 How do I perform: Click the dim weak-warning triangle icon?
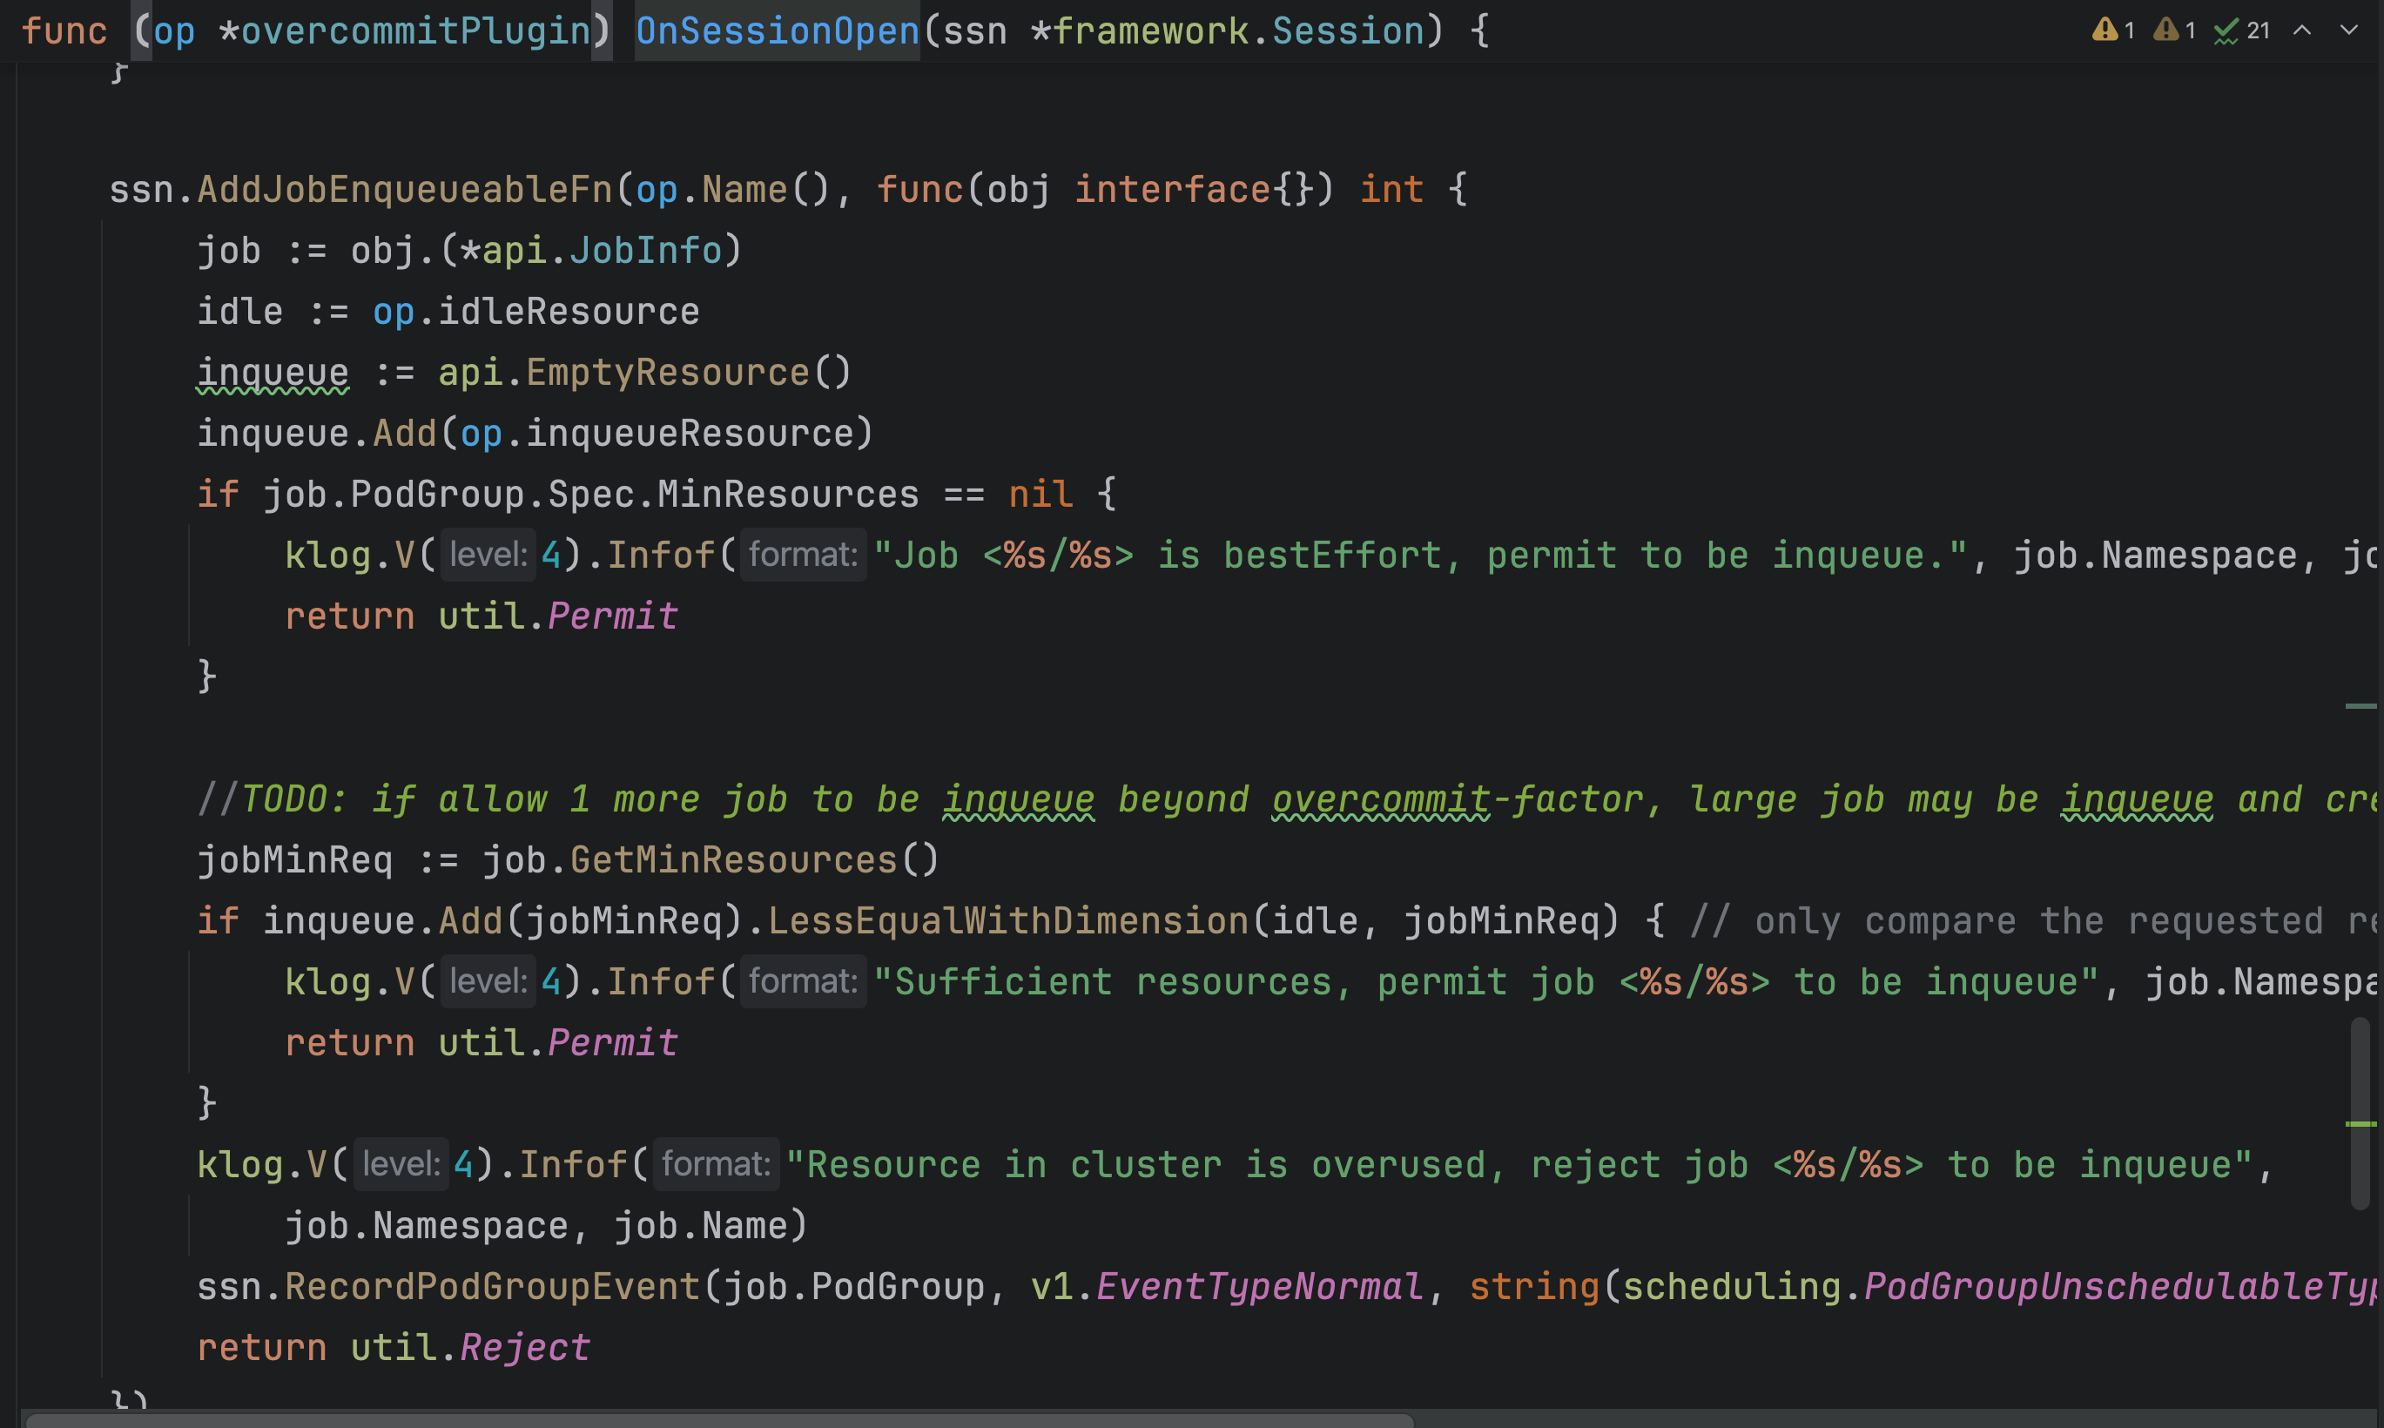click(2165, 30)
